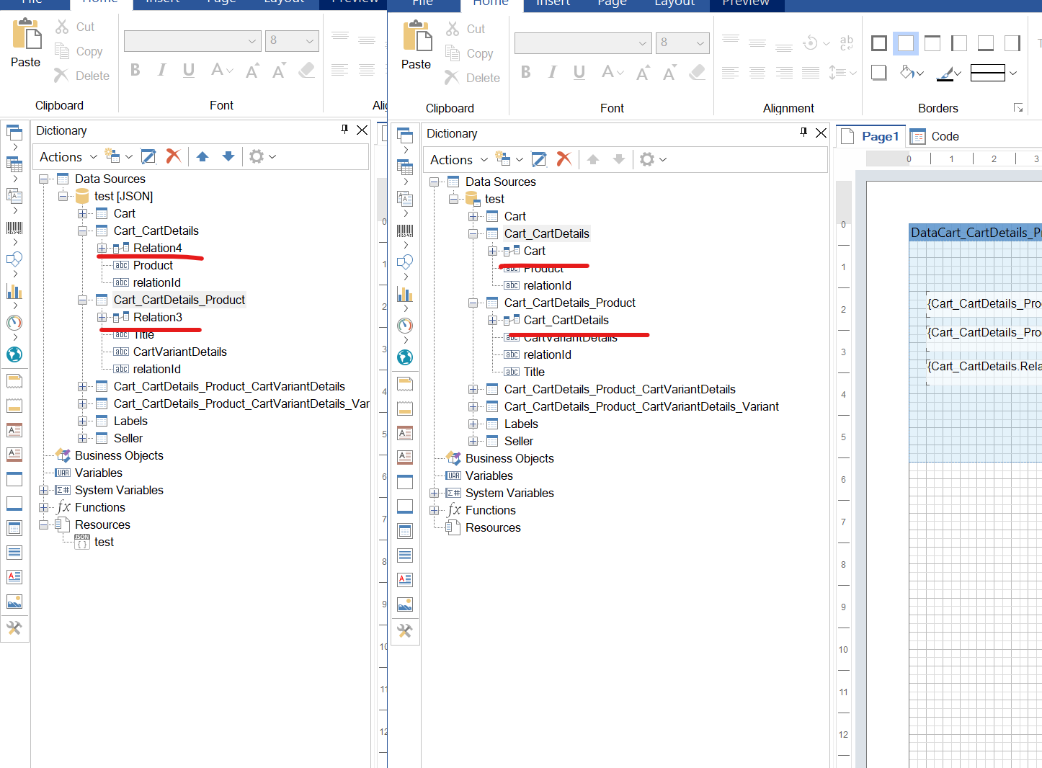Screen dimensions: 1042x768
Task: Click the justify align icon in right ribbon
Action: click(x=811, y=72)
